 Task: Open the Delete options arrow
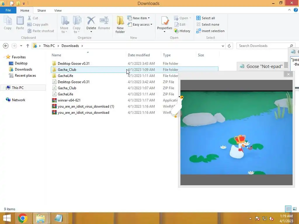point(91,32)
